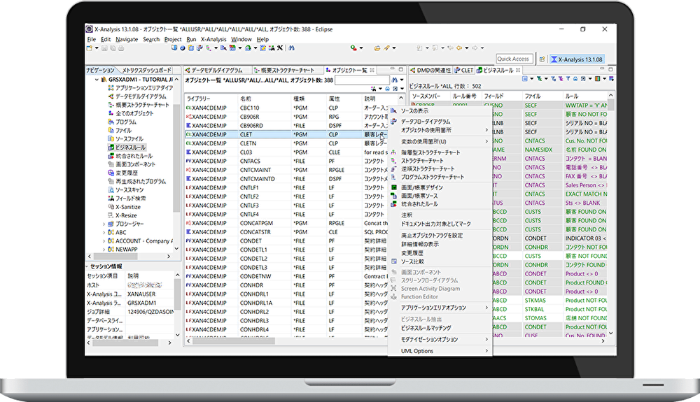700x402 pixels.
Task: Expand UML Options submenu
Action: point(440,351)
